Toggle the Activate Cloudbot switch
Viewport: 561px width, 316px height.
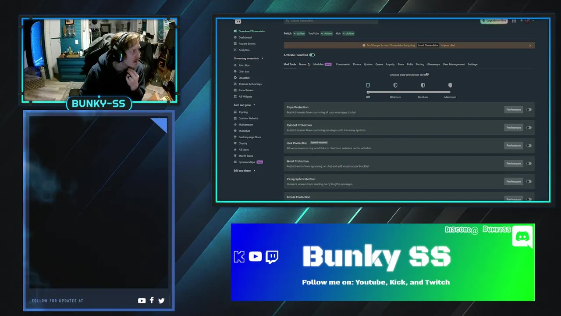(x=312, y=55)
